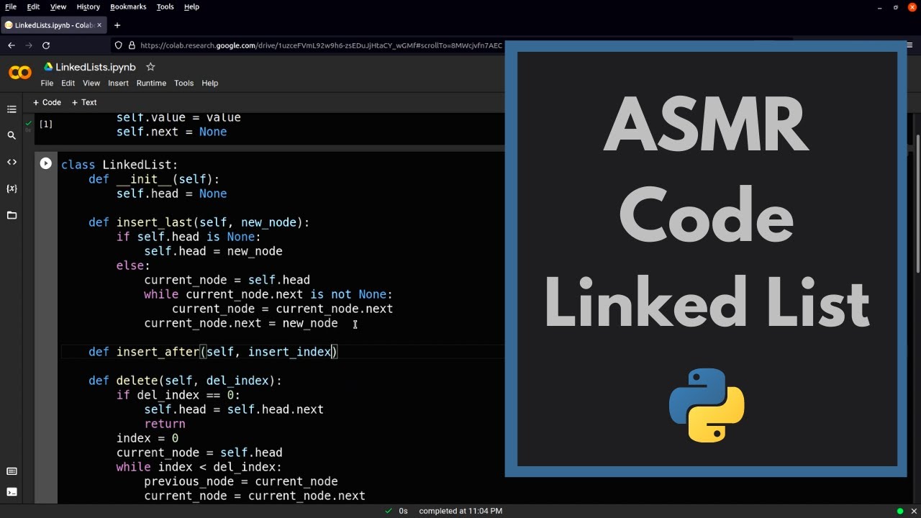This screenshot has height=518, width=921.
Task: Open the terminal icon at bottom left
Action: pyautogui.click(x=12, y=493)
